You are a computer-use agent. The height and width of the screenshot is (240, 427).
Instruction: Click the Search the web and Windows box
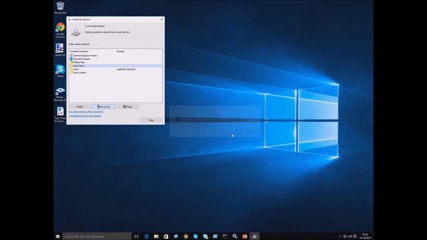pos(97,236)
